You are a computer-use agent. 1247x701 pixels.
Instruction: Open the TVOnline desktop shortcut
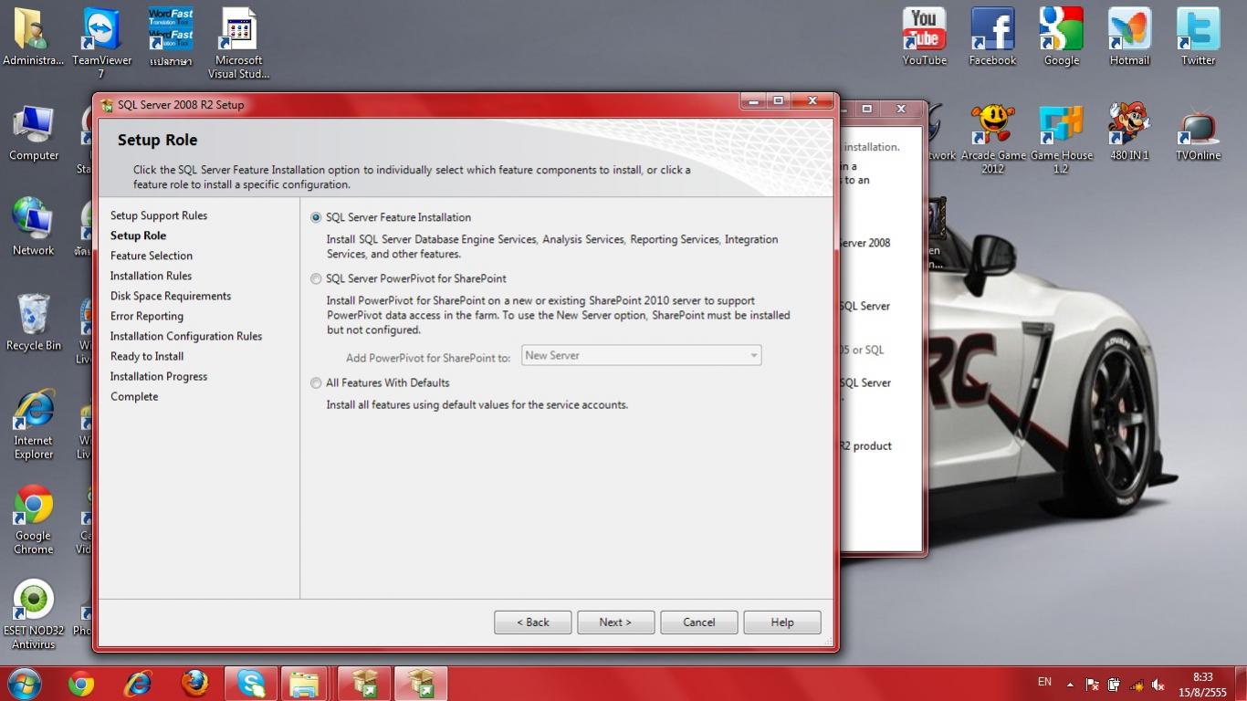1198,132
